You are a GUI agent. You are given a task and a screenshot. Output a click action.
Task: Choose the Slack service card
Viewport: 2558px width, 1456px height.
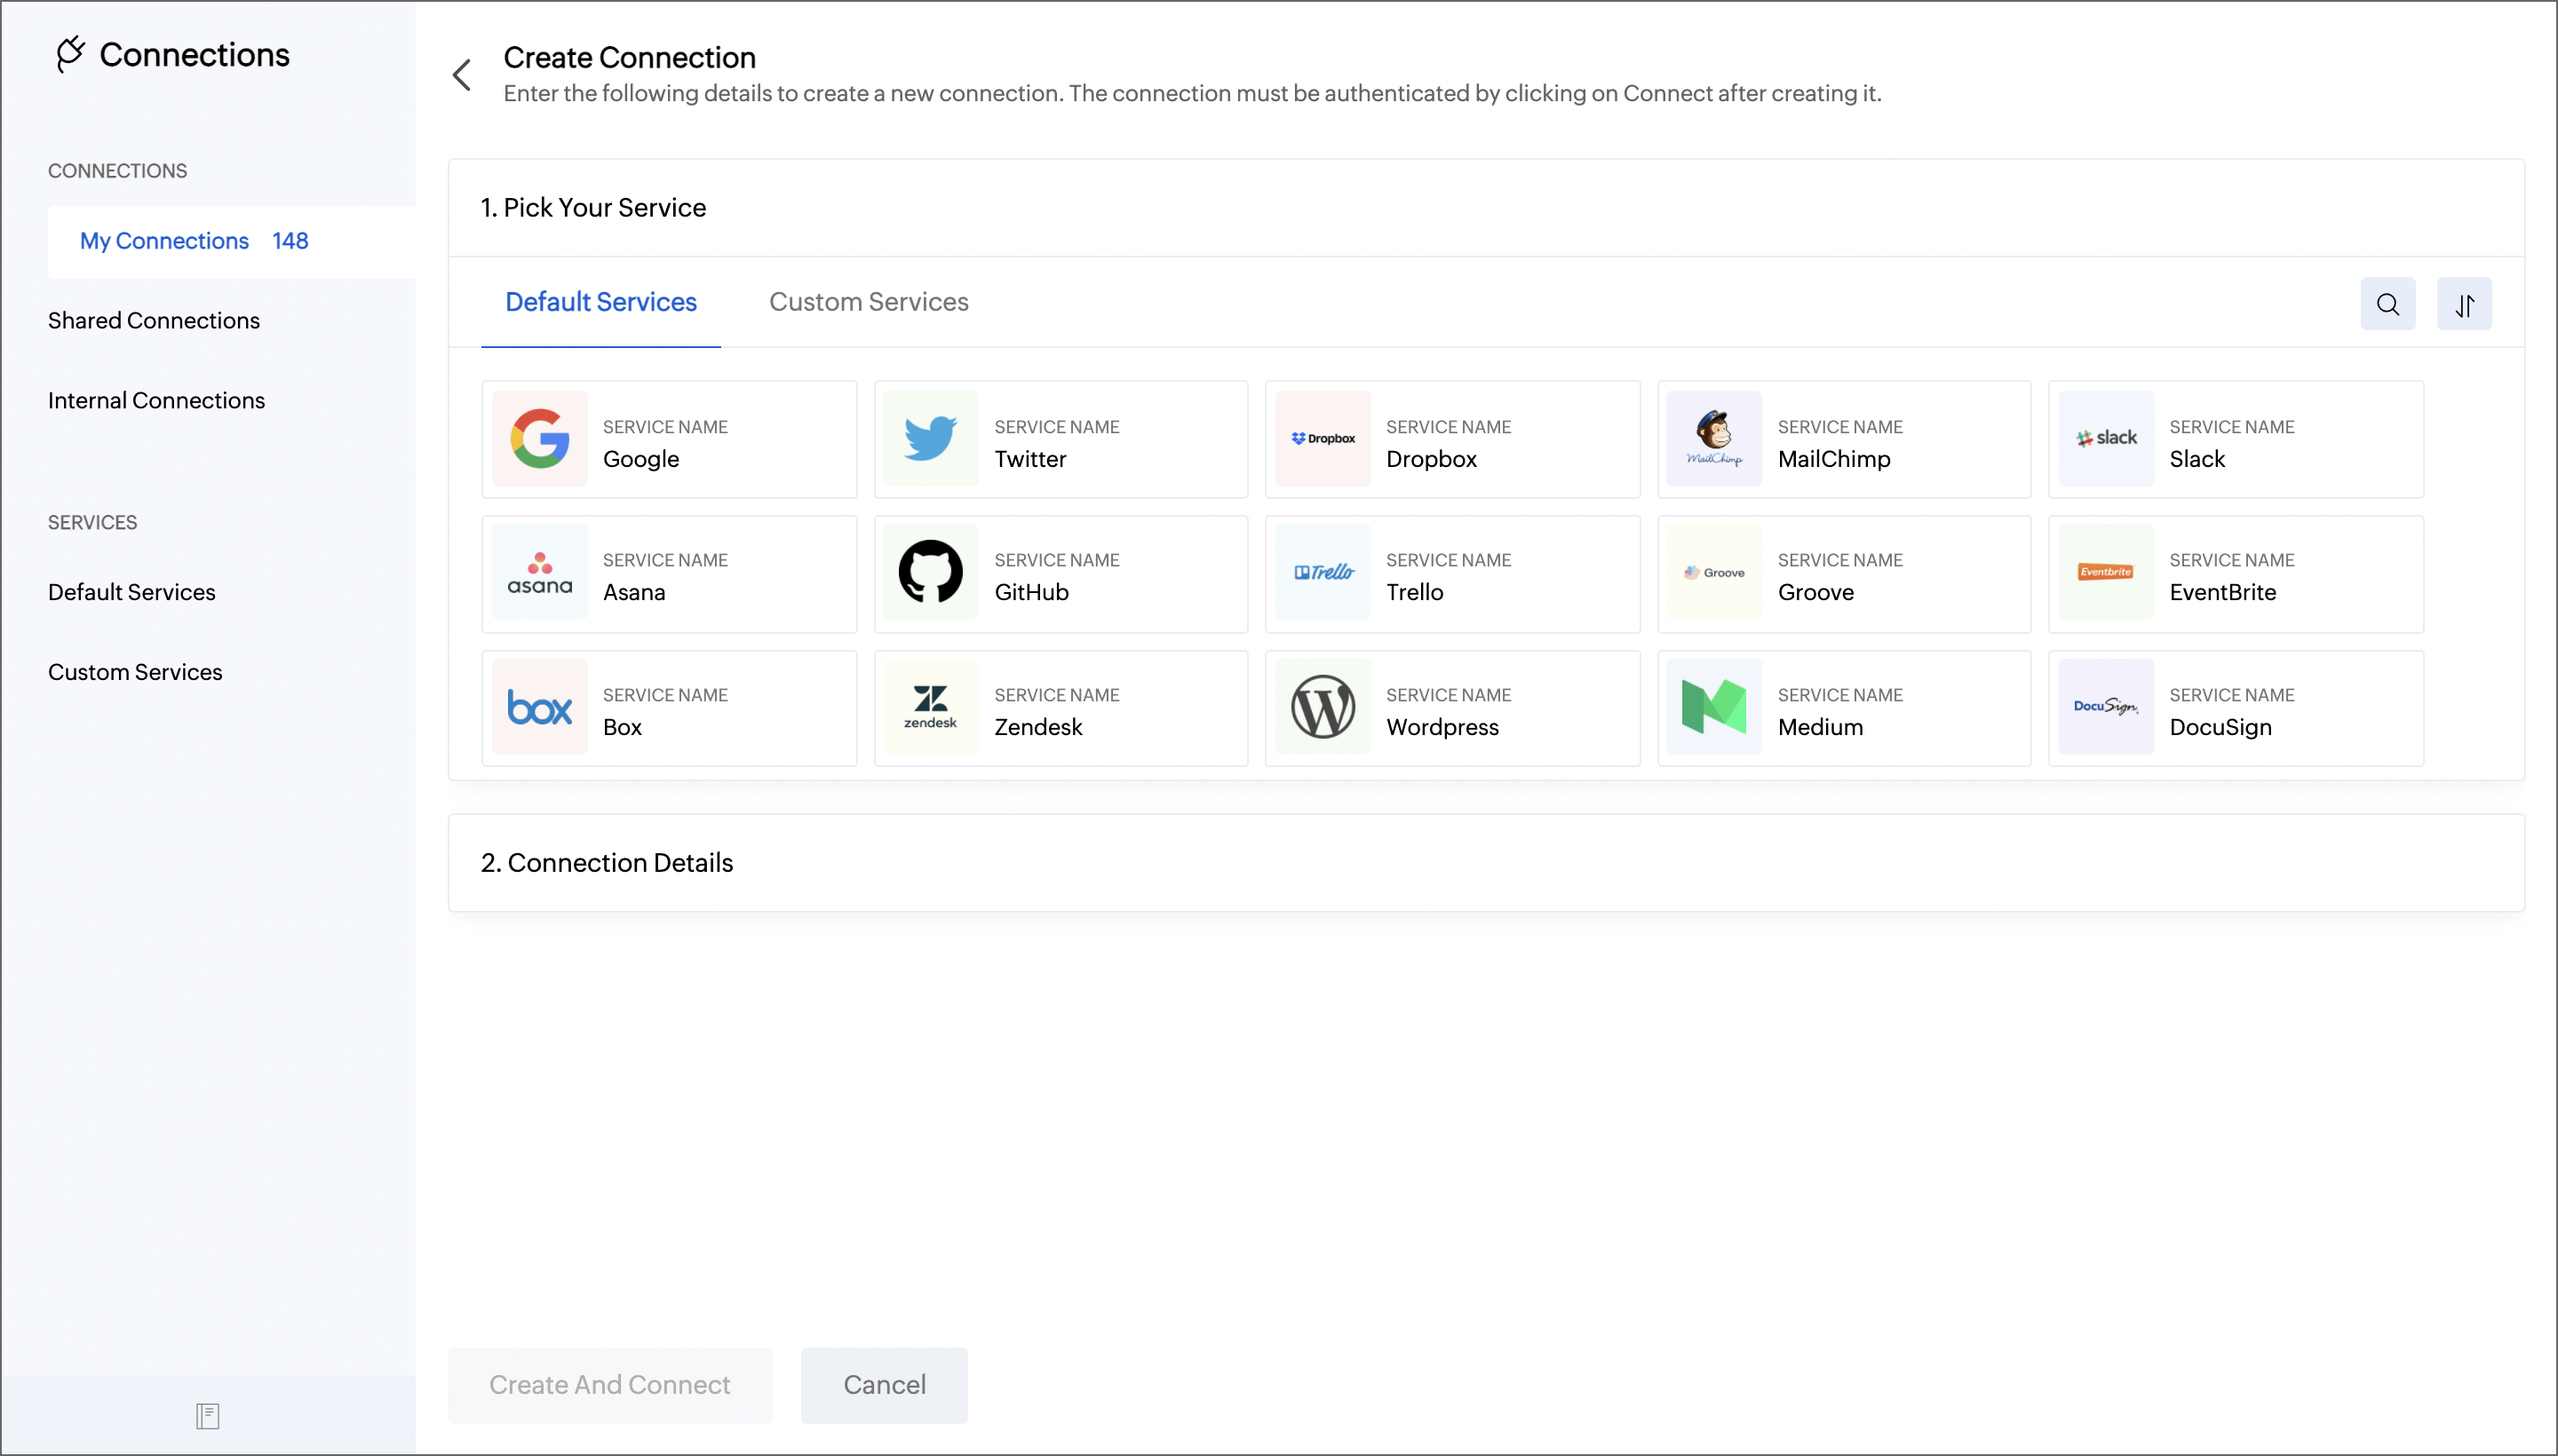[2235, 440]
